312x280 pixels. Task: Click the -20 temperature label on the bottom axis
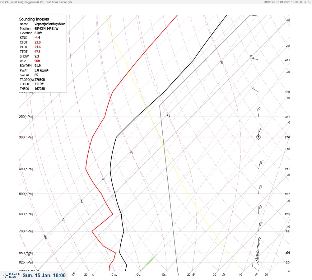click(85, 274)
